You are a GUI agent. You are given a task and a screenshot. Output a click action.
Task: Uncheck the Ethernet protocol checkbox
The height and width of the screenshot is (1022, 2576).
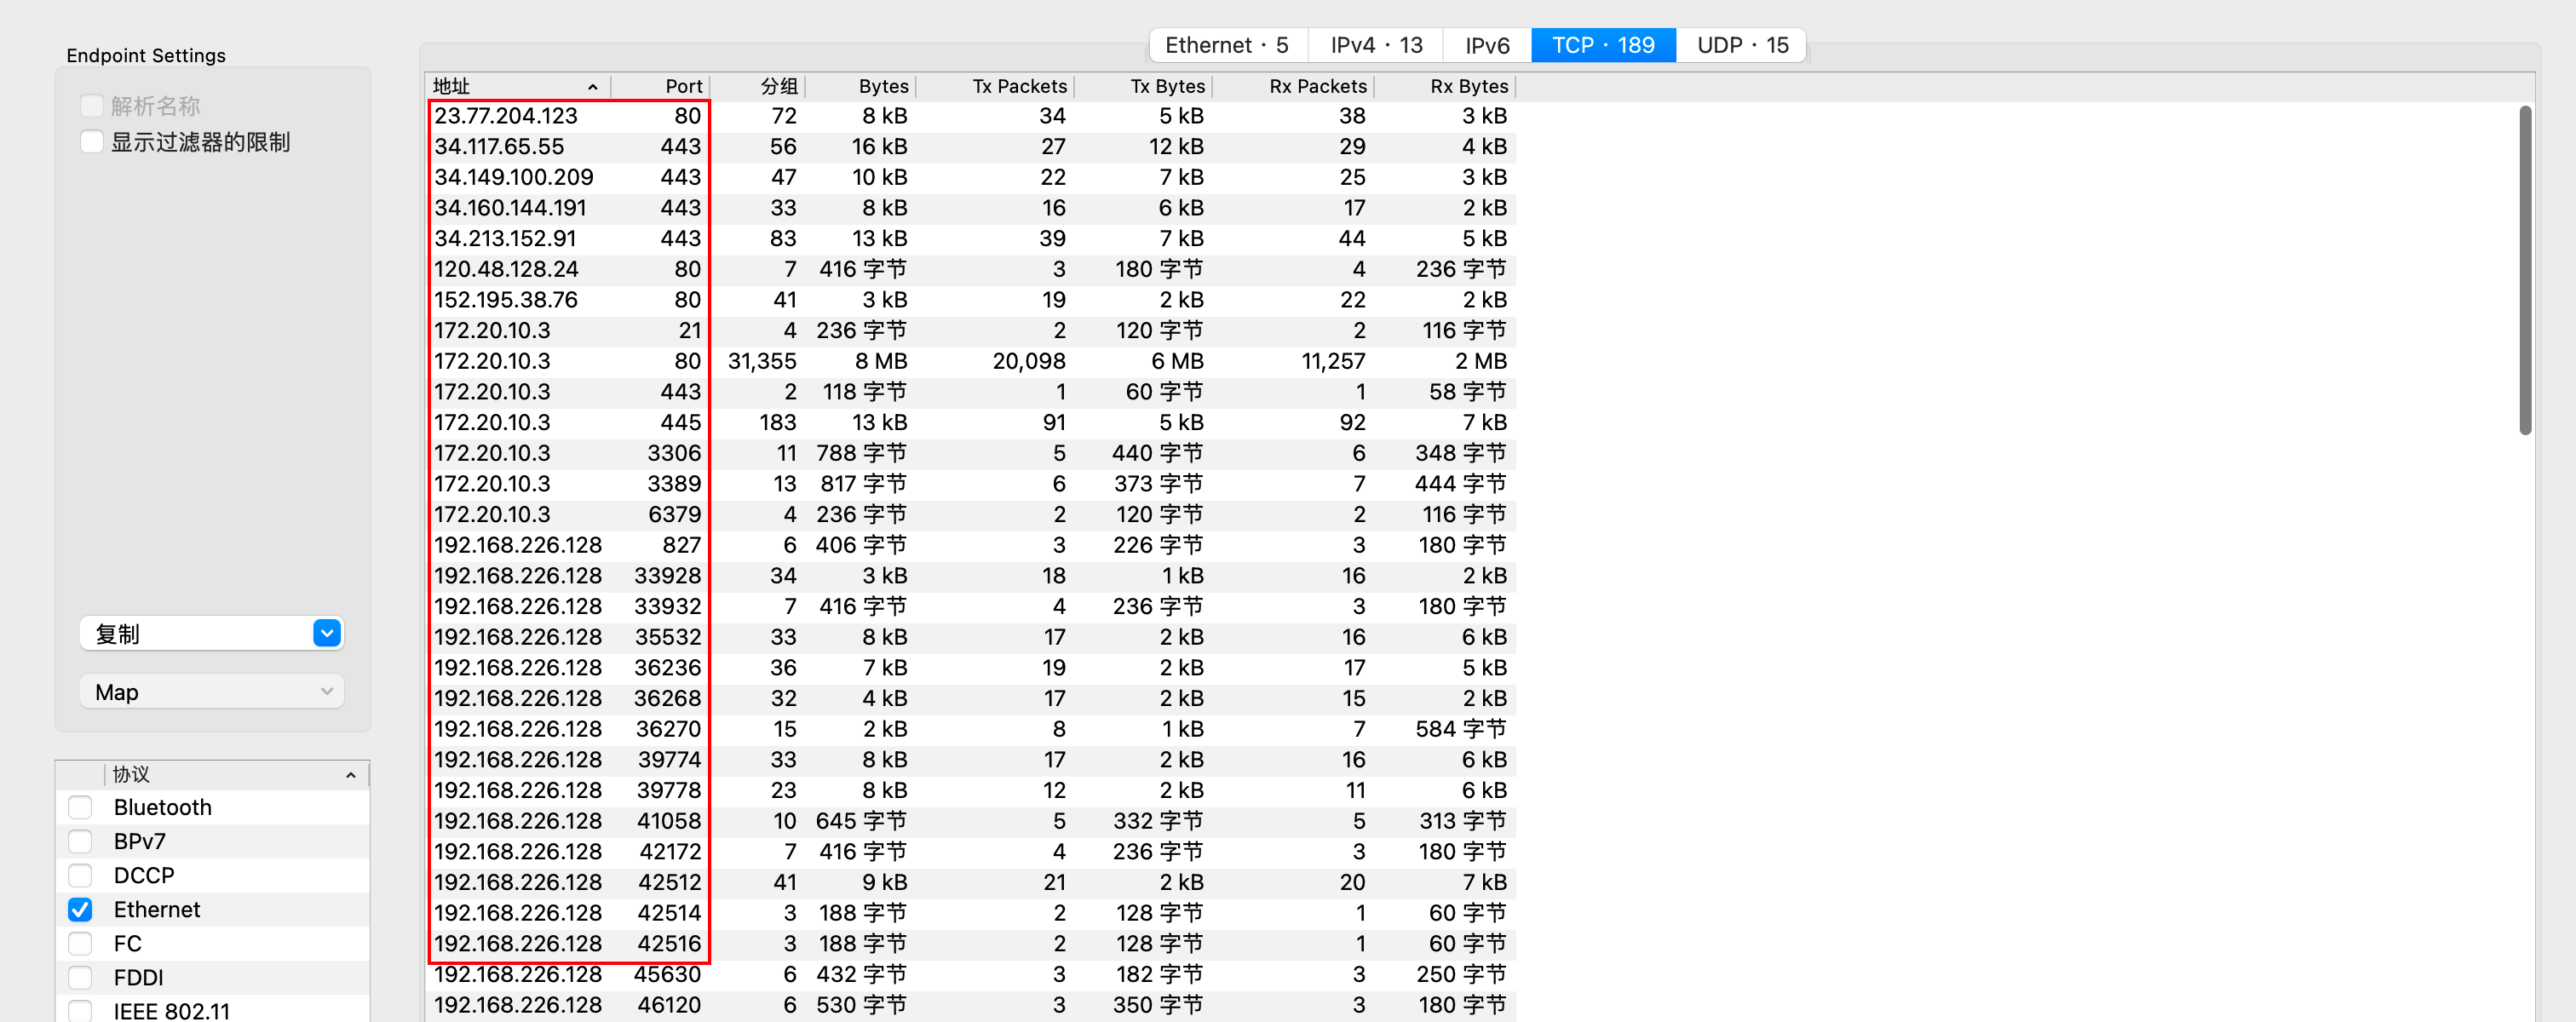(80, 909)
